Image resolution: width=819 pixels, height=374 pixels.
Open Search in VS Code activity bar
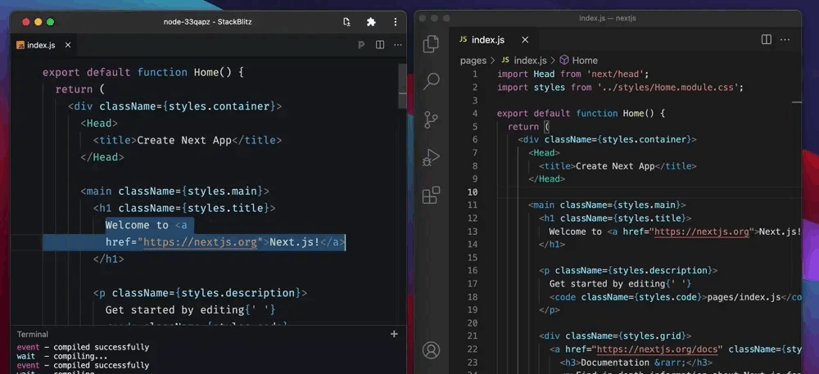point(431,81)
